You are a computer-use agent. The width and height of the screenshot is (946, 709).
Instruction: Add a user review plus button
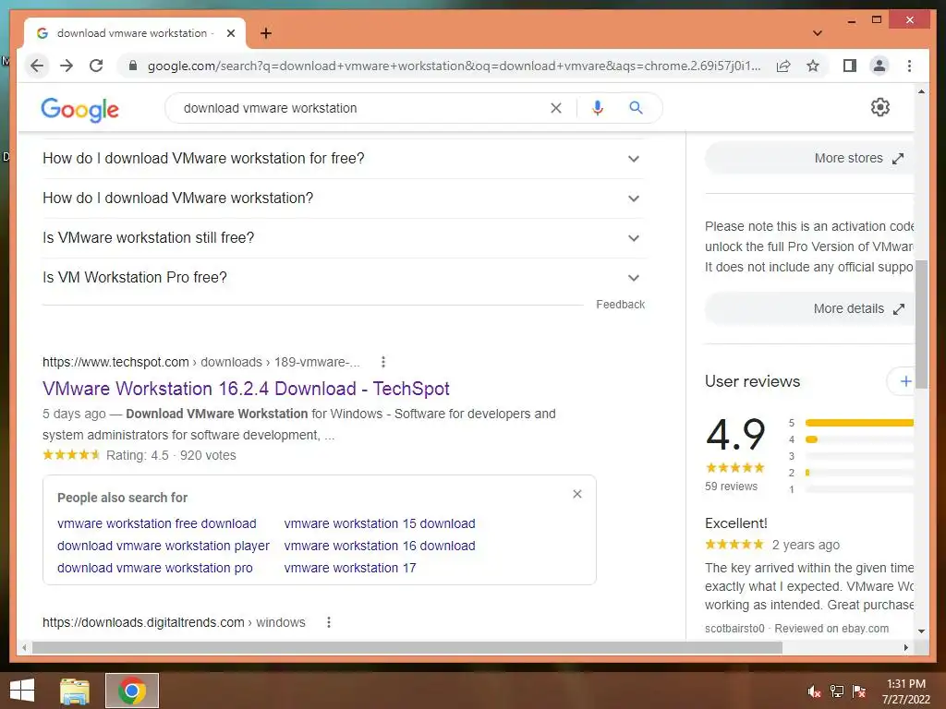tap(902, 381)
